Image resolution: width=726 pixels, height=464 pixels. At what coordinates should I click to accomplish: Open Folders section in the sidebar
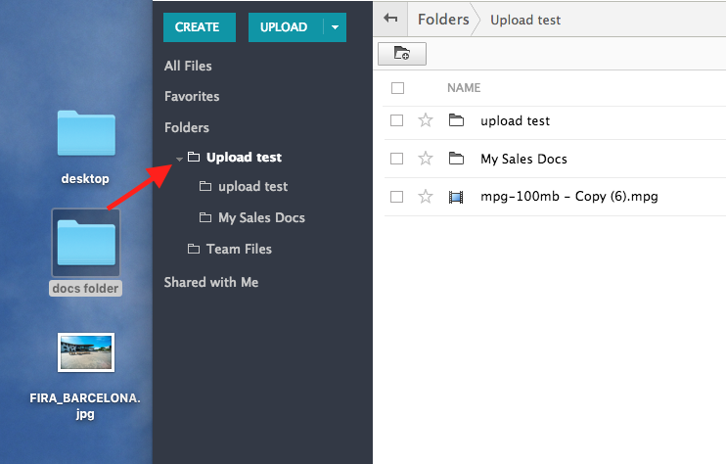[x=187, y=127]
